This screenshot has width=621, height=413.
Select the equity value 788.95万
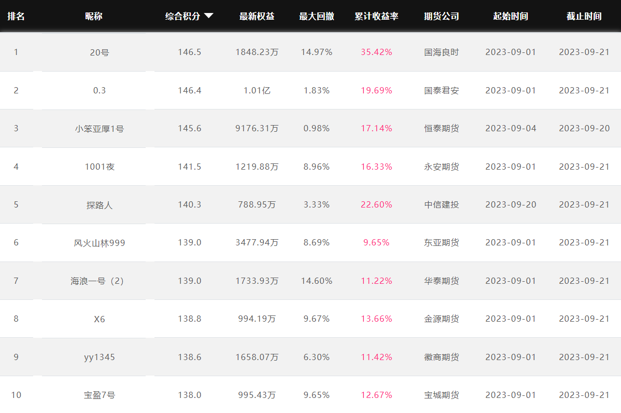tap(257, 204)
